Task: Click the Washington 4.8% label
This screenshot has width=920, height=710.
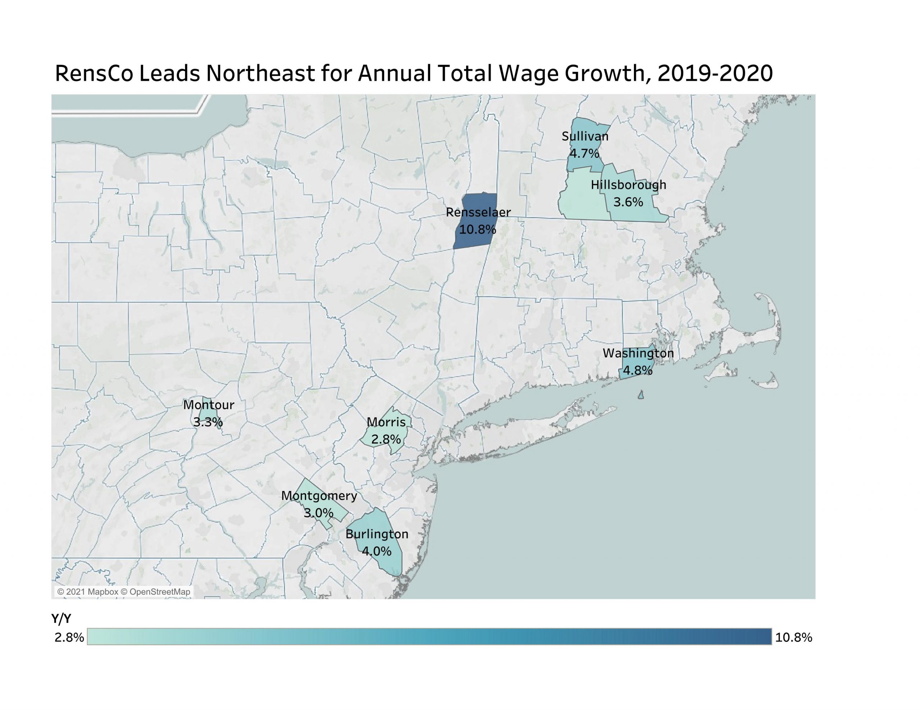Action: (x=637, y=370)
